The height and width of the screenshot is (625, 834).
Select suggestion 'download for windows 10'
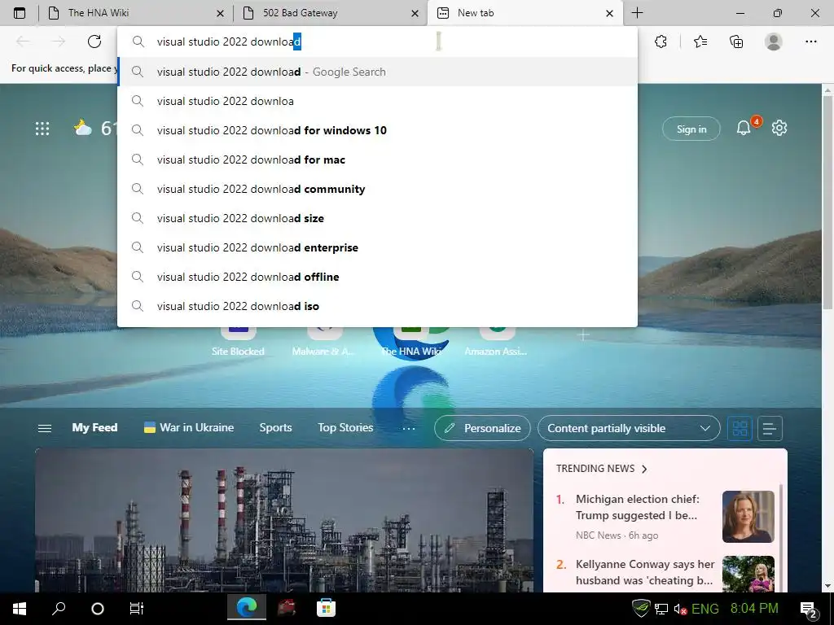tap(377, 130)
